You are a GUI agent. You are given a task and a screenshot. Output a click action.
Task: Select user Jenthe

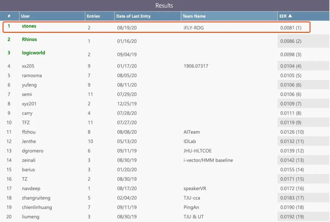coord(29,141)
